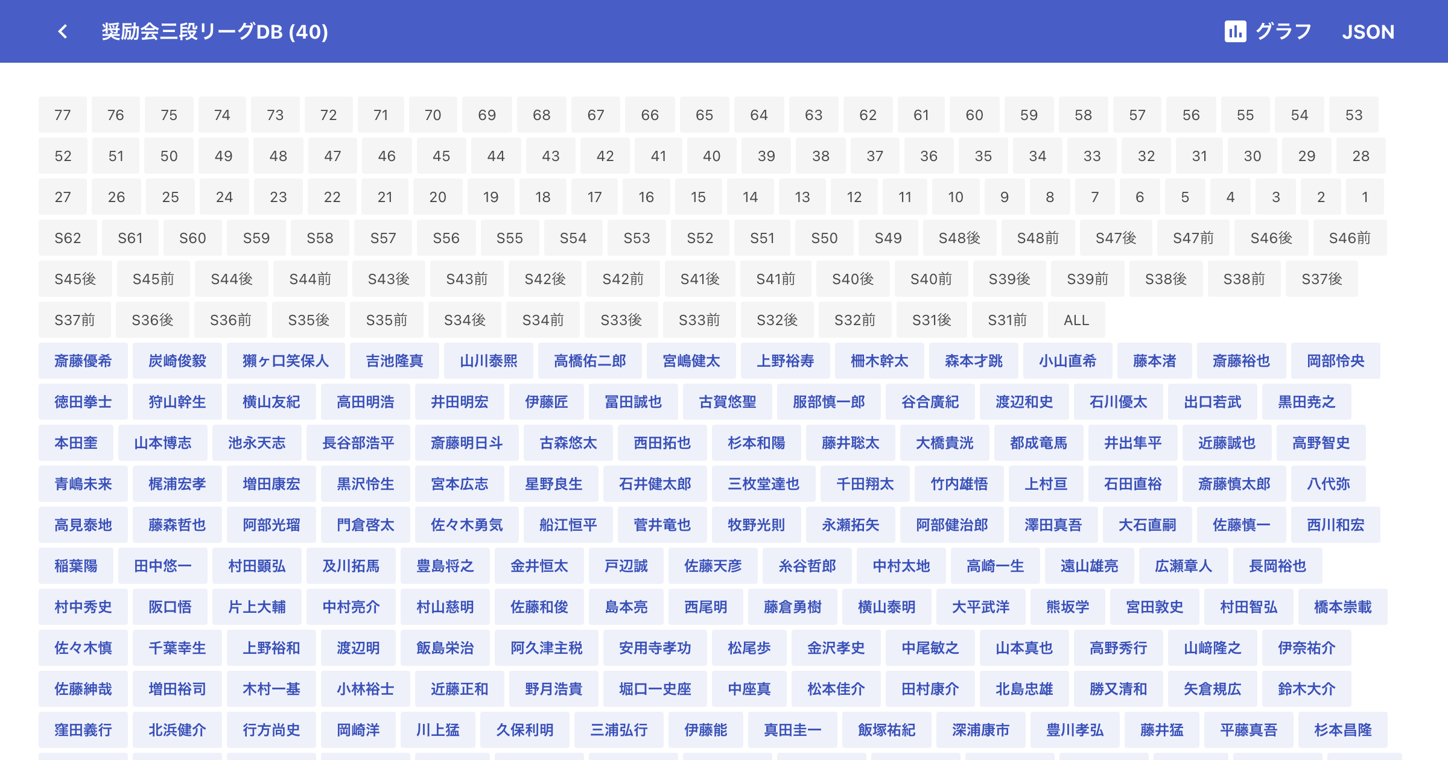Open player 豊島将之
Viewport: 1448px width, 760px height.
445,566
